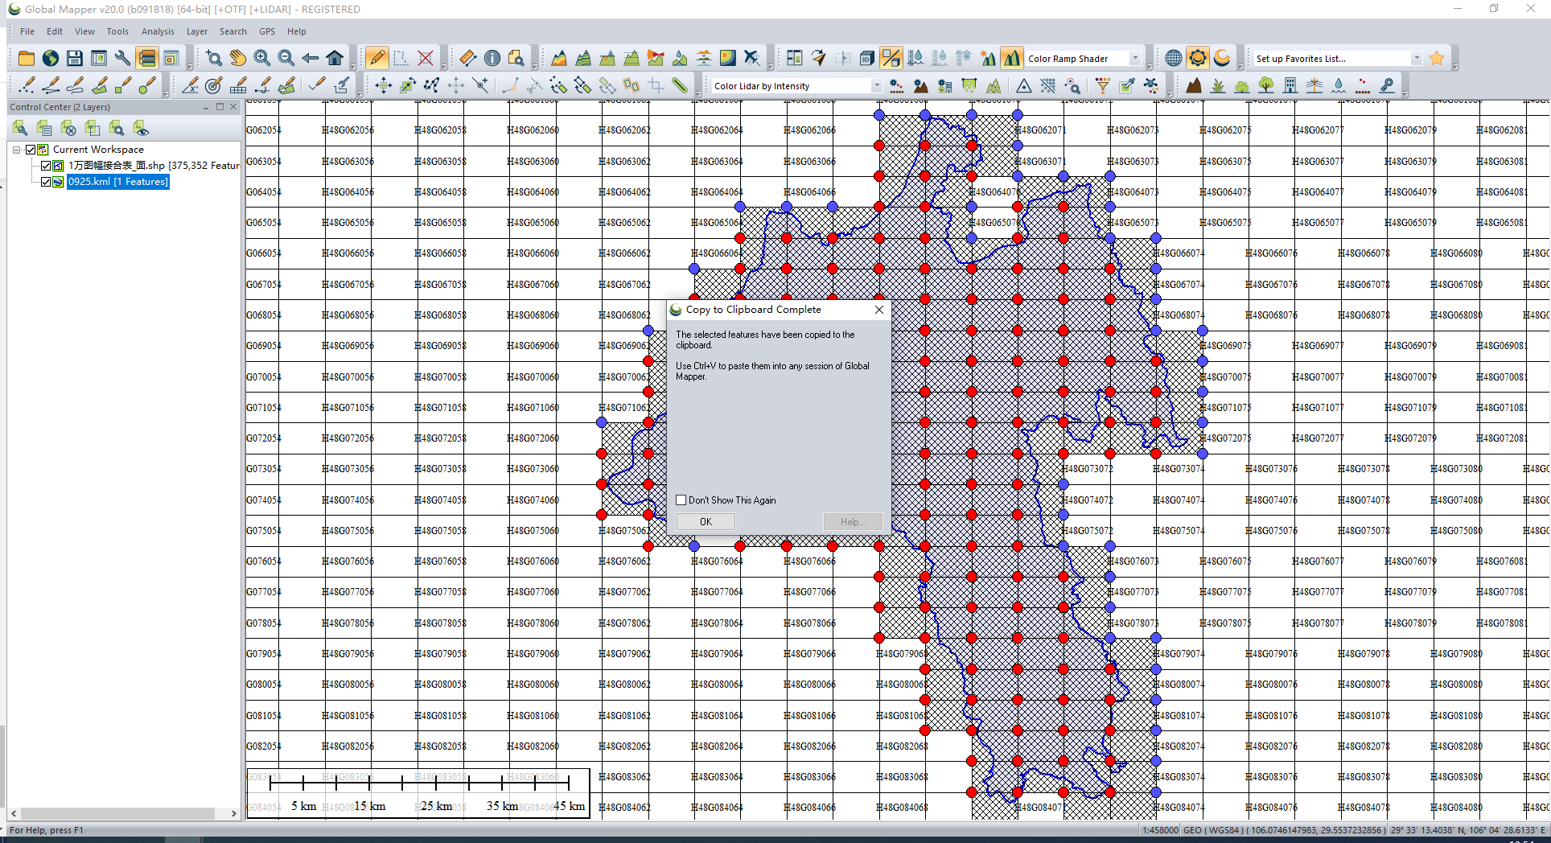Viewport: 1551px width, 843px height.
Task: Open Configuration using the wrench icon
Action: (x=122, y=58)
